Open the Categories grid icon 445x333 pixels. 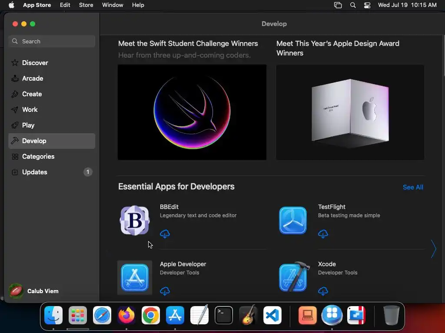pyautogui.click(x=15, y=156)
